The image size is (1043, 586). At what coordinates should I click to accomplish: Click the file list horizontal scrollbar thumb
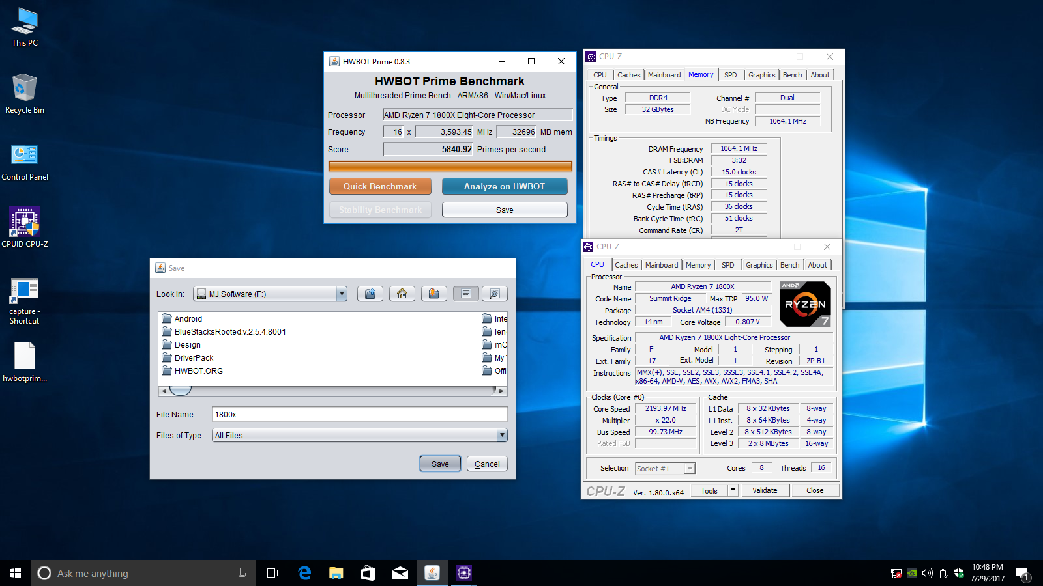181,391
